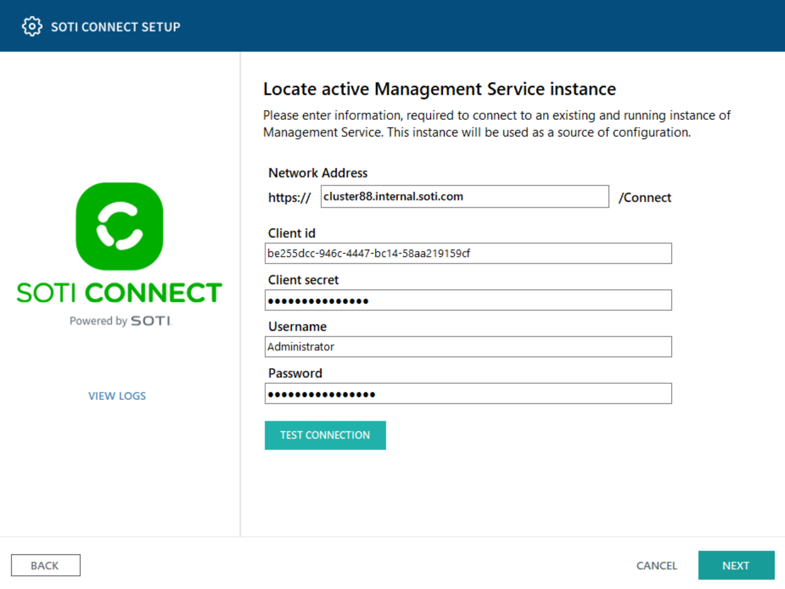The image size is (785, 589).
Task: Proceed using the NEXT button
Action: (x=736, y=565)
